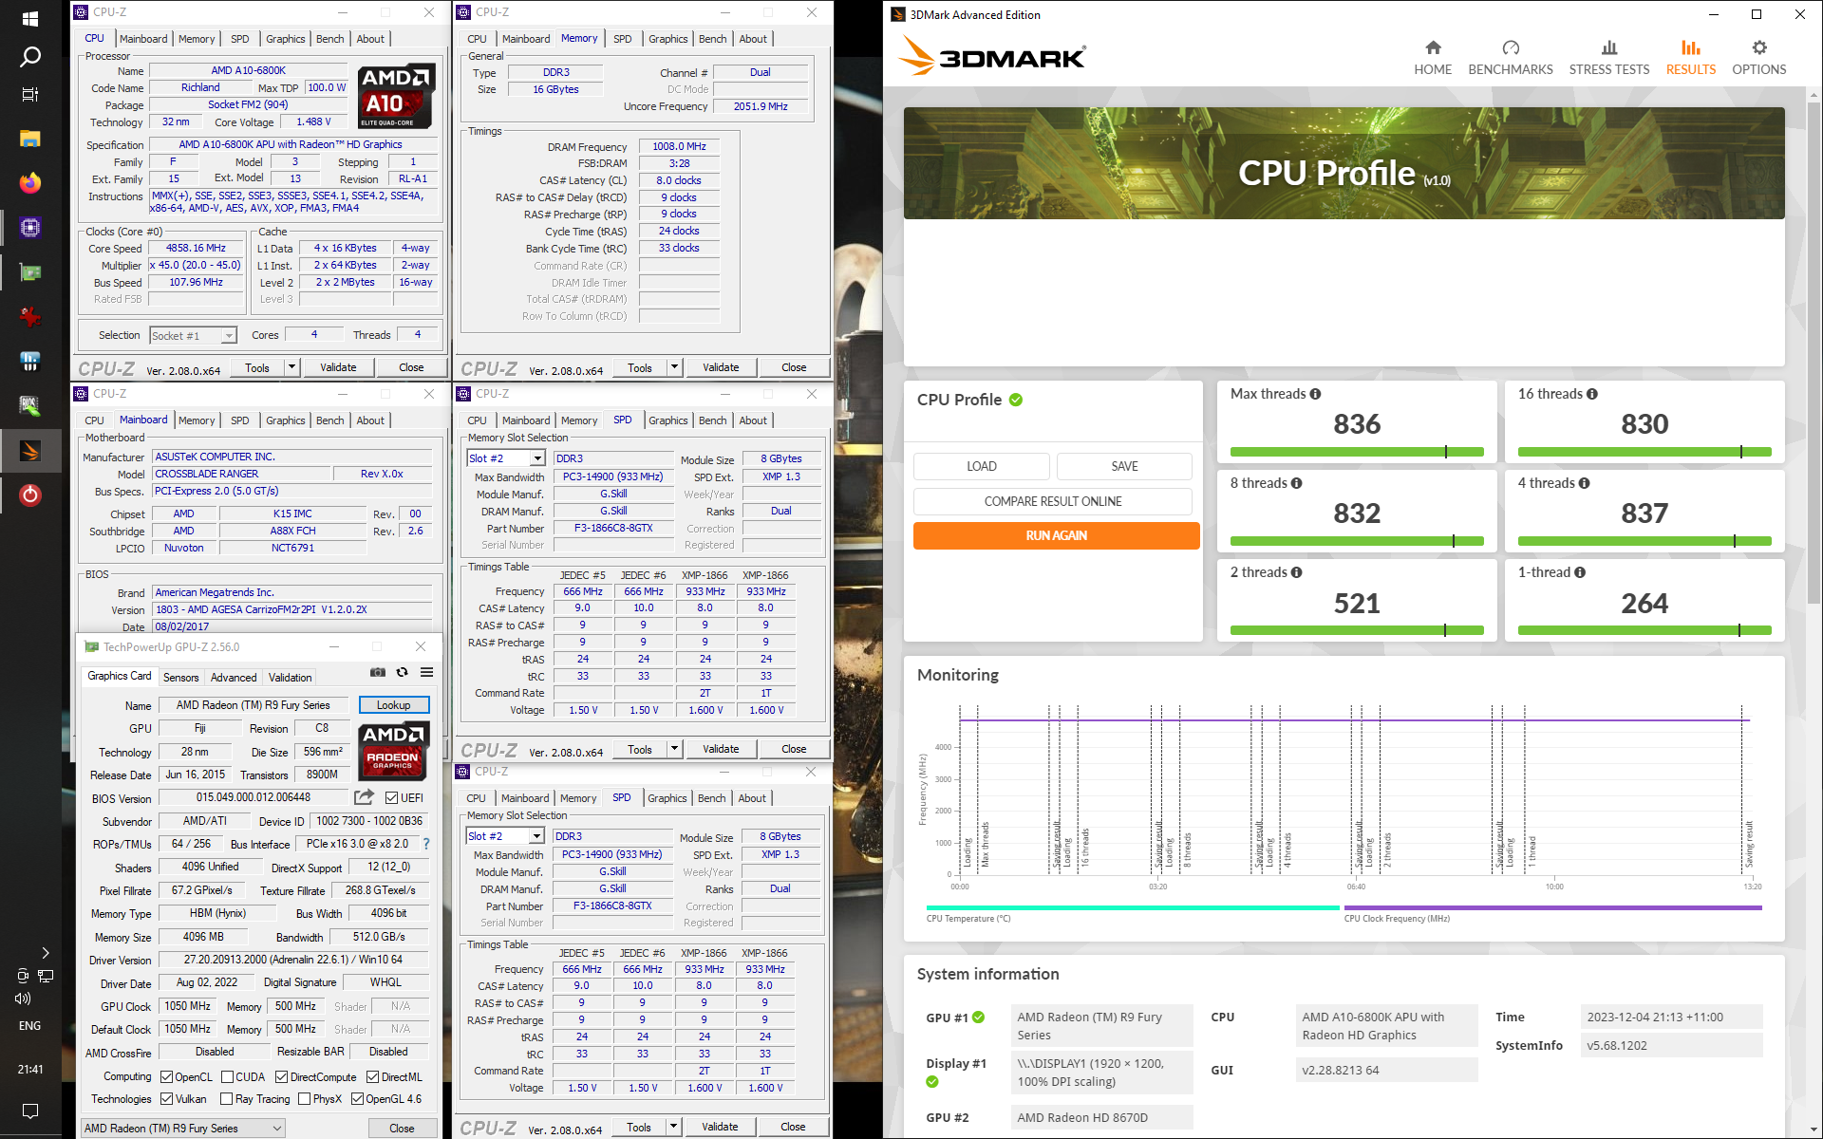Toggle the Ray Tracing checkbox
Image resolution: width=1823 pixels, height=1139 pixels.
pyautogui.click(x=227, y=1099)
